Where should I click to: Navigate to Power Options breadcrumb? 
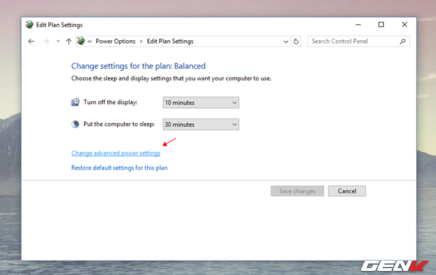[115, 42]
